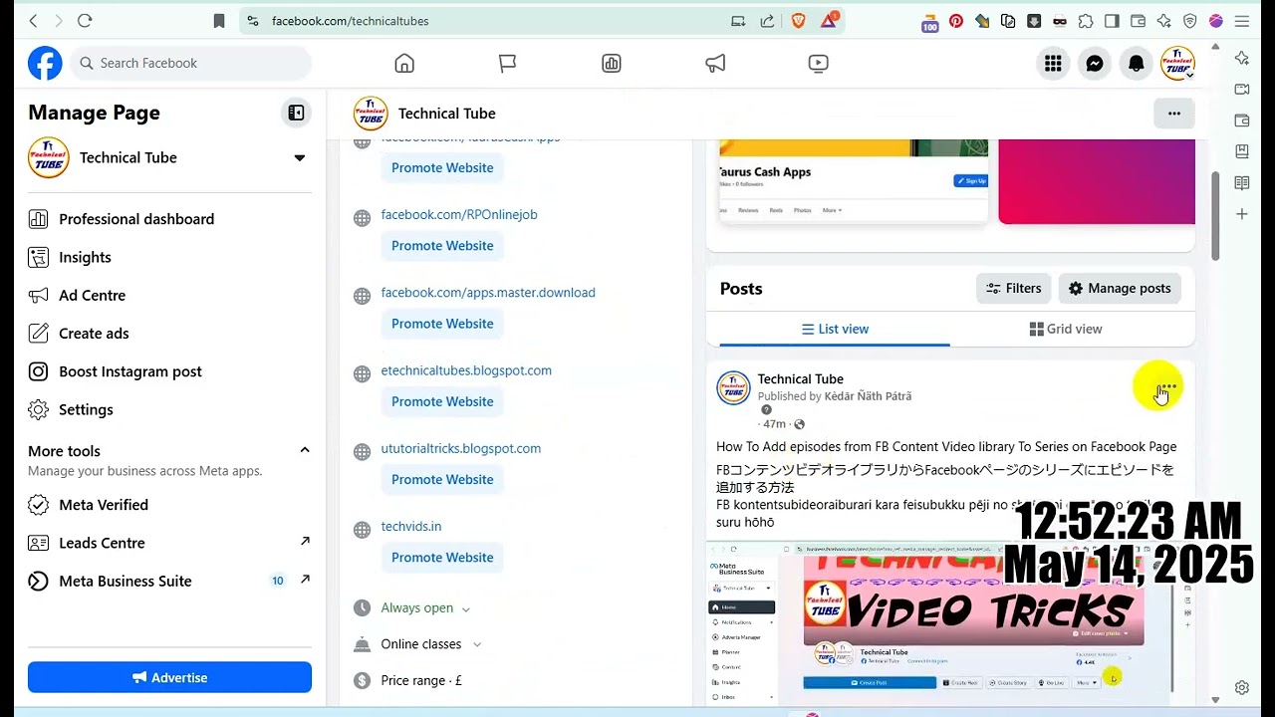Open the Taurus Cash Apps preview card

[x=853, y=181]
